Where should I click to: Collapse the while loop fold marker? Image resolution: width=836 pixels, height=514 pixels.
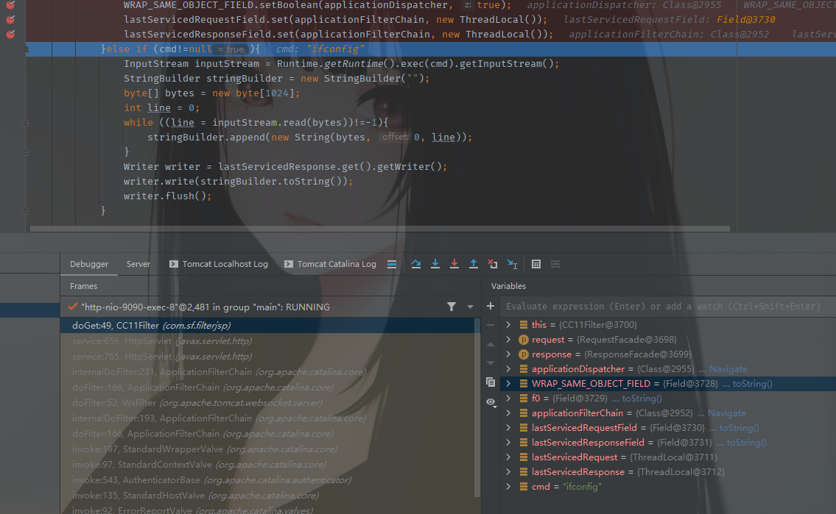pos(25,123)
